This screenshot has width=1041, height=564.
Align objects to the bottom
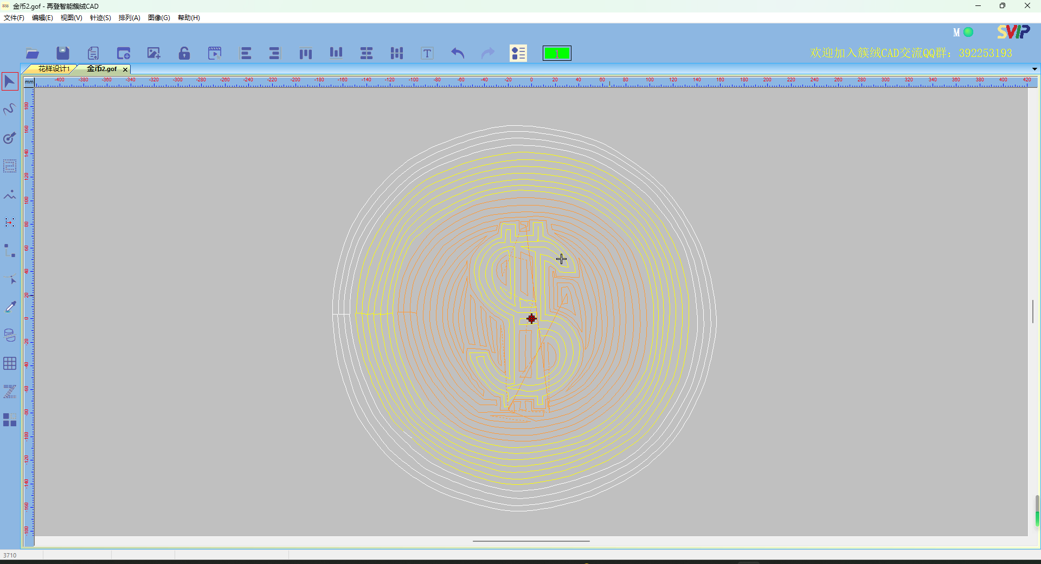[336, 53]
